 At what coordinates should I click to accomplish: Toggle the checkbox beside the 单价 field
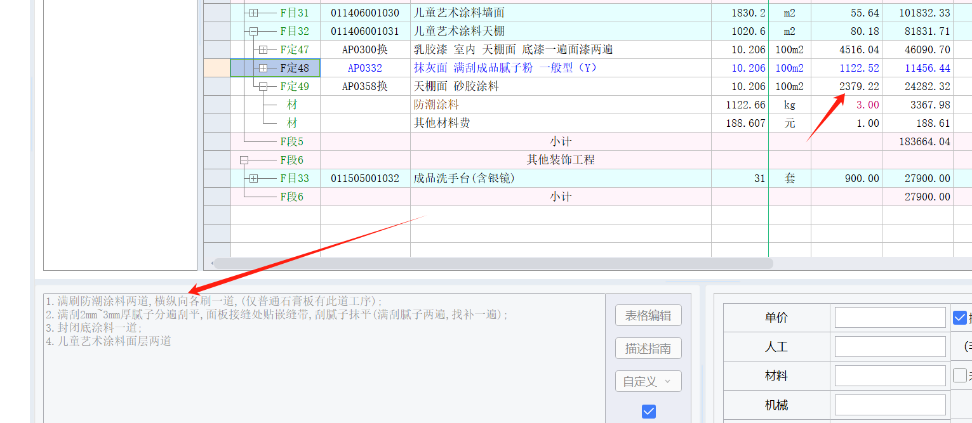click(x=960, y=317)
